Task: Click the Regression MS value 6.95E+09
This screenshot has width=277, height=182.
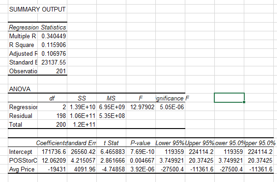Action: point(112,107)
